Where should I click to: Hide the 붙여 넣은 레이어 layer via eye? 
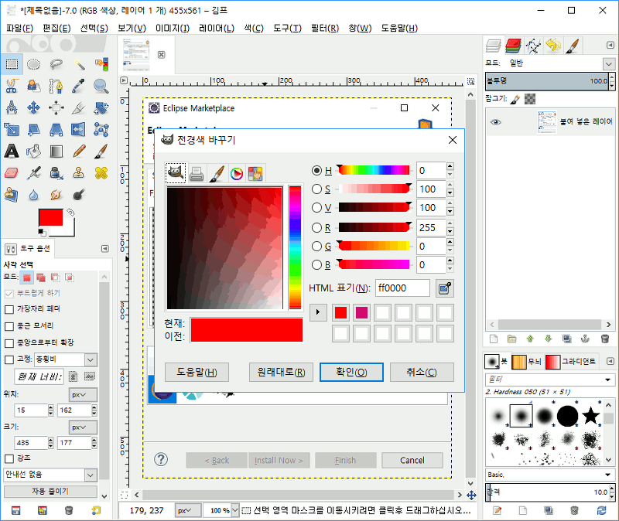click(x=496, y=122)
